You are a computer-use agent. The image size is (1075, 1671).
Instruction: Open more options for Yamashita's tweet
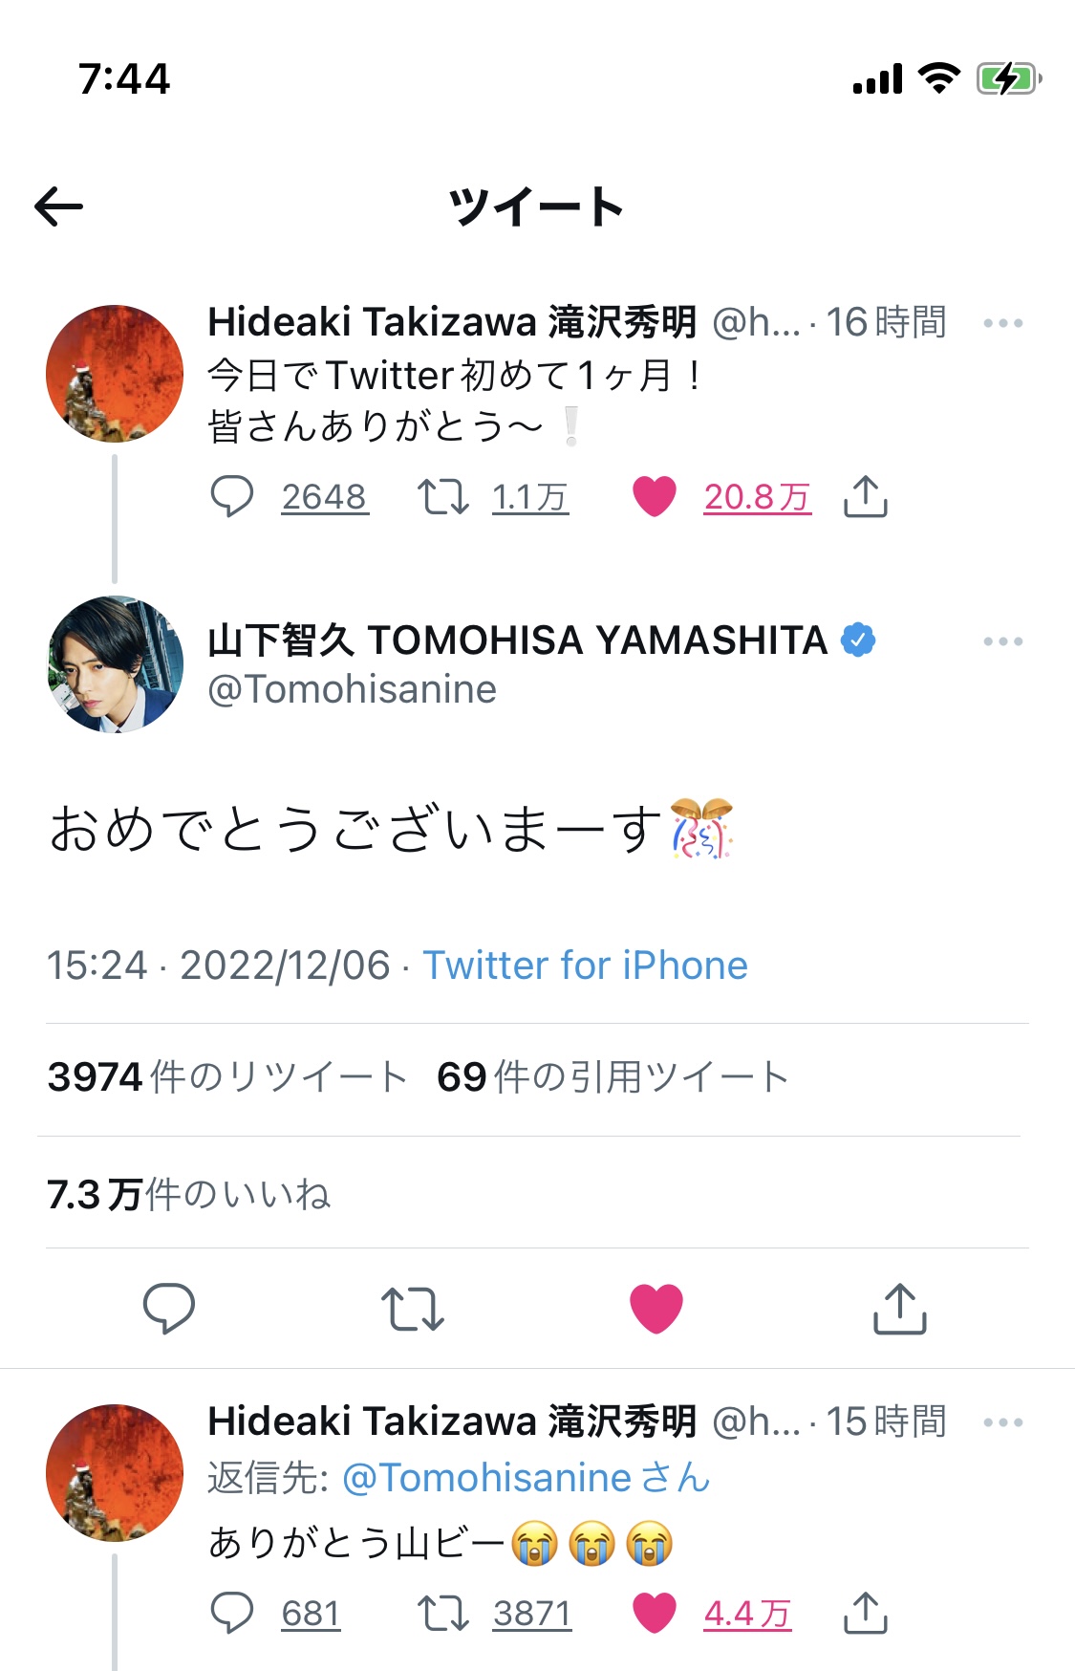(x=1002, y=641)
